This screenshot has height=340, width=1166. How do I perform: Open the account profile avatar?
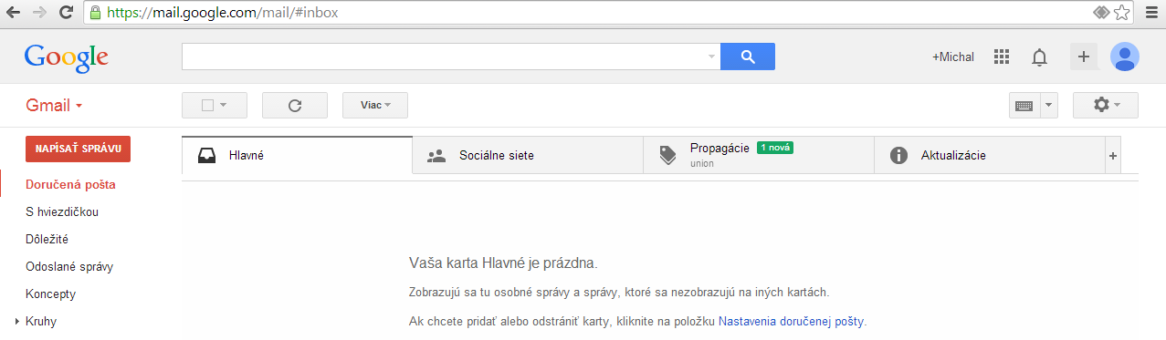pos(1125,57)
